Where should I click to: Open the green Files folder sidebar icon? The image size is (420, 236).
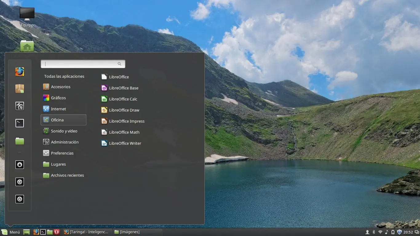19,141
